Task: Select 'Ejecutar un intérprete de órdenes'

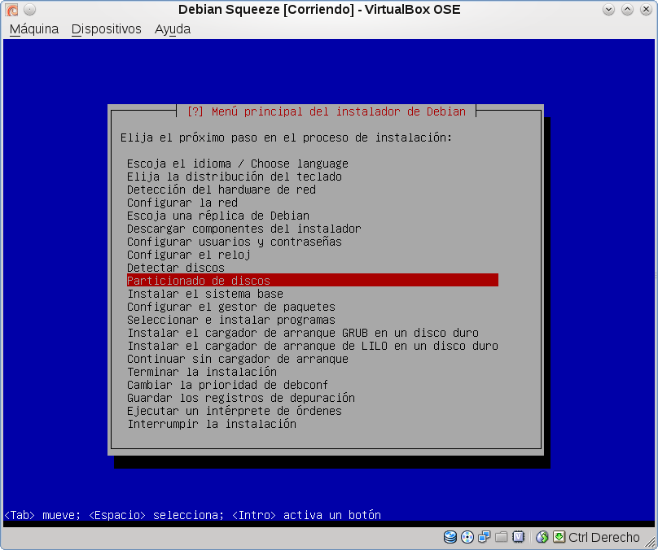Action: [235, 410]
